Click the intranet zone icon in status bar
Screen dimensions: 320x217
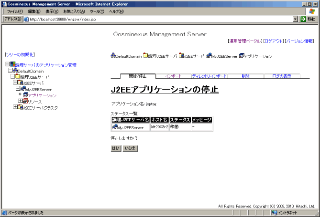pyautogui.click(x=275, y=213)
